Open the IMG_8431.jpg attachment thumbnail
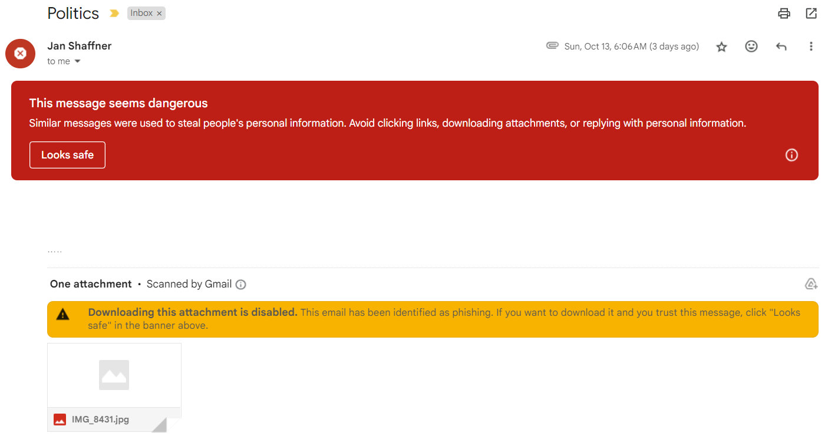The image size is (828, 436). (114, 375)
